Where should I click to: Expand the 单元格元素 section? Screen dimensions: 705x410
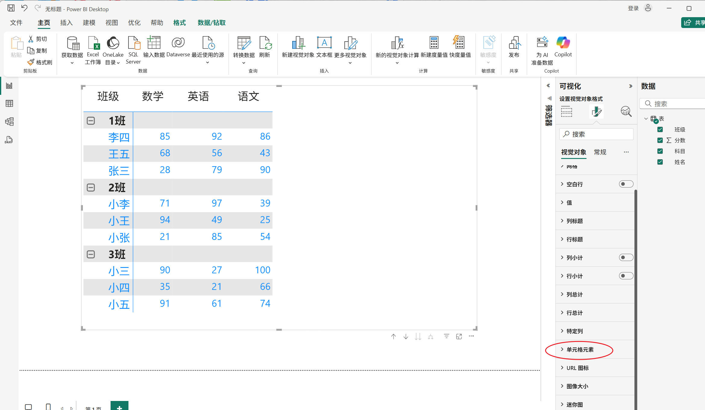coord(580,349)
